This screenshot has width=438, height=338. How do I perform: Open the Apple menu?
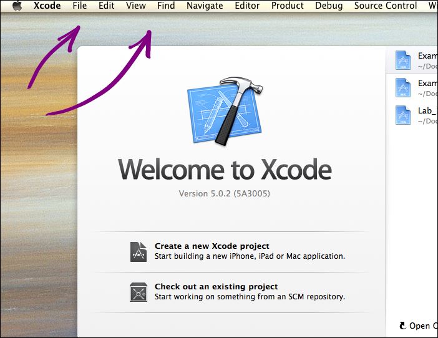[x=17, y=6]
